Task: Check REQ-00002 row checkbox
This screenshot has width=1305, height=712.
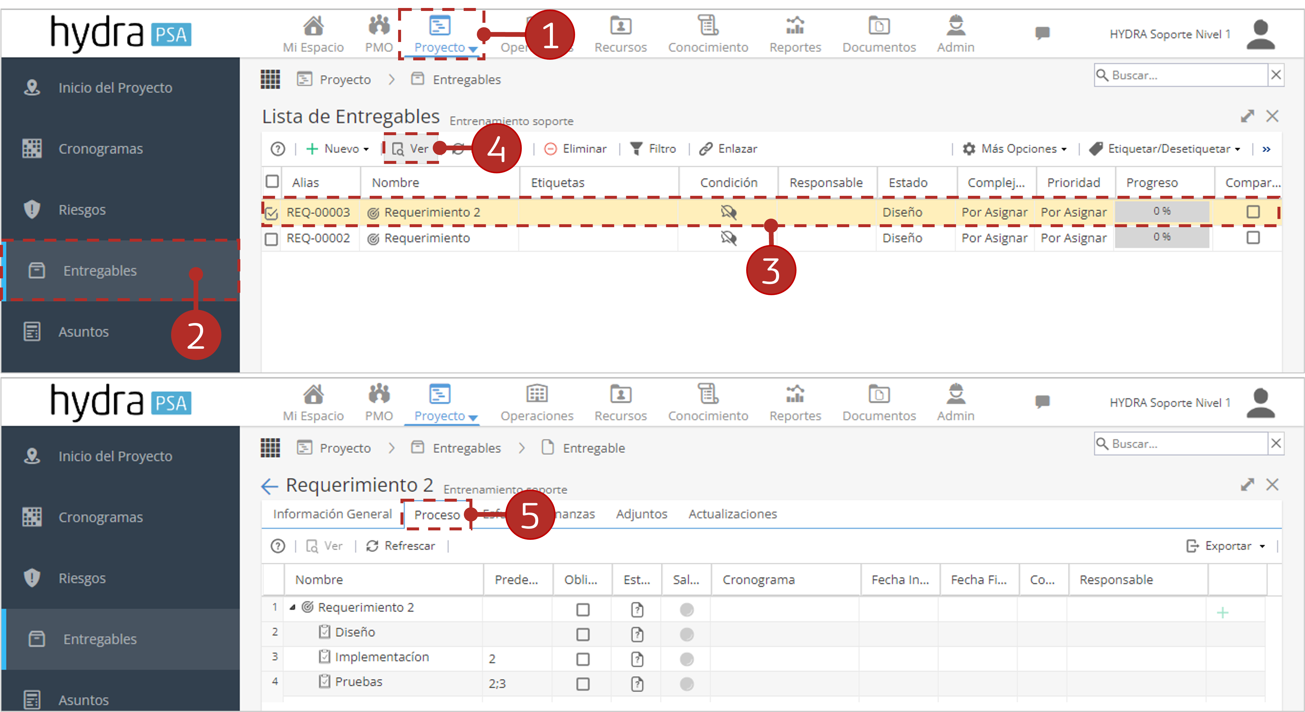Action: (x=271, y=238)
